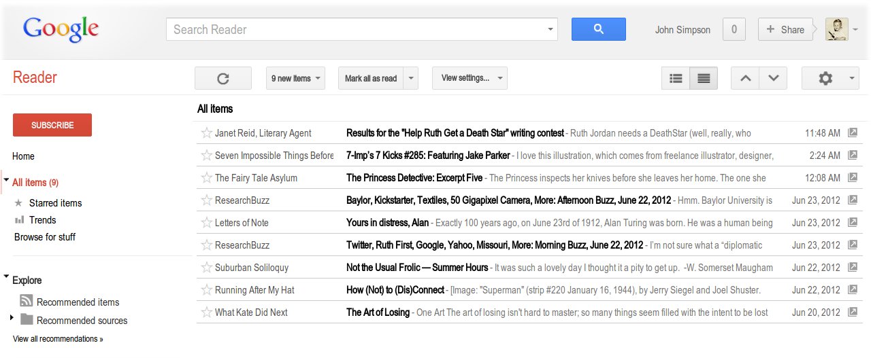Open 'Not the Usual Frolic — Summer Hours'
The width and height of the screenshot is (871, 358).
417,267
